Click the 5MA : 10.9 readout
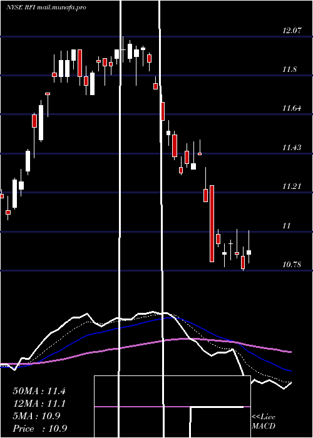 36,416
